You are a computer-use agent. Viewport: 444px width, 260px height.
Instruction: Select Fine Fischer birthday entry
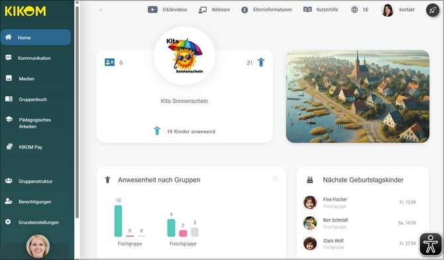point(360,202)
